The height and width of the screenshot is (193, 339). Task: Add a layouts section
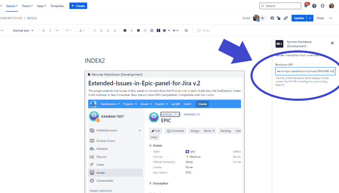tap(159, 30)
